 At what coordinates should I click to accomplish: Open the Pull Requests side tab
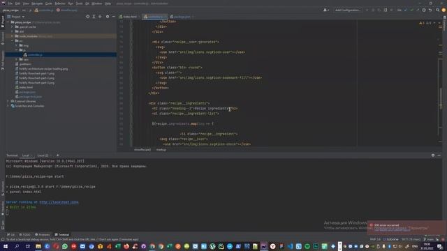3,61
